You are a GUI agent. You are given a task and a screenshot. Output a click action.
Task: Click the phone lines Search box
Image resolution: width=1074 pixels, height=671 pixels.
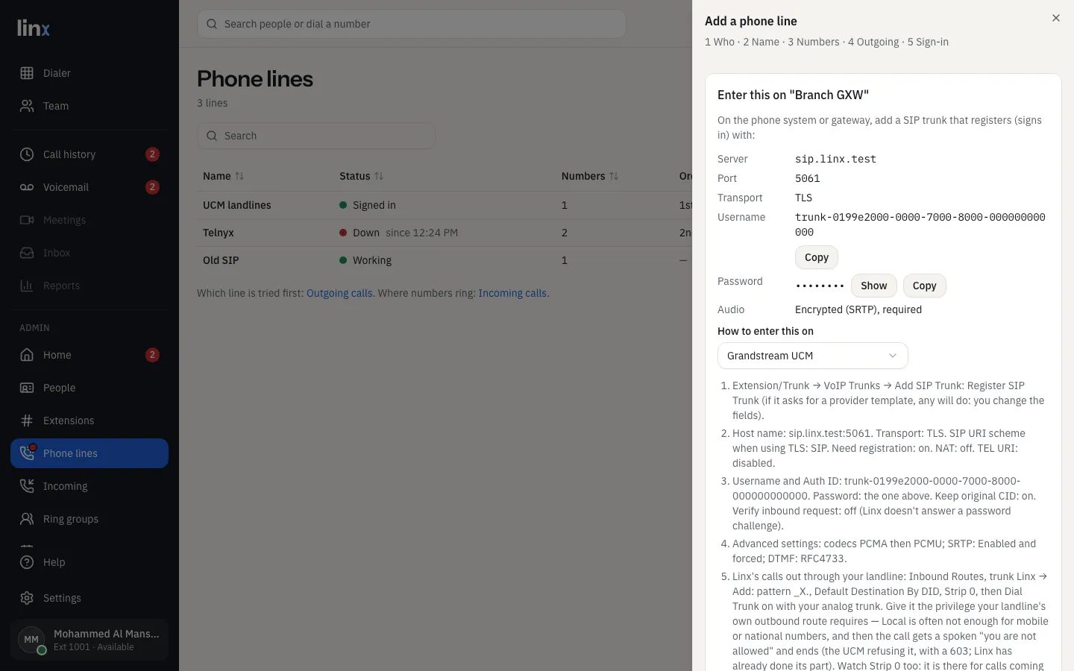[316, 136]
